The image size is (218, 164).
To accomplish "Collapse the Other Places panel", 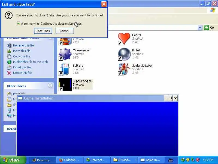I will point(50,86).
